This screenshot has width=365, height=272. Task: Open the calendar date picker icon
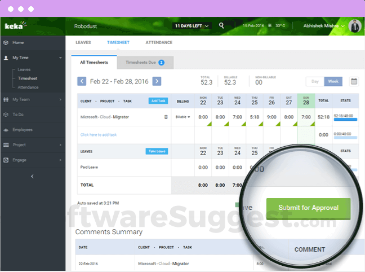pos(354,81)
